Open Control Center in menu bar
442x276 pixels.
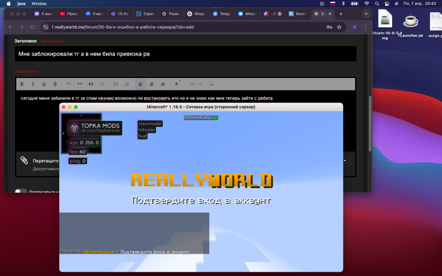387,4
